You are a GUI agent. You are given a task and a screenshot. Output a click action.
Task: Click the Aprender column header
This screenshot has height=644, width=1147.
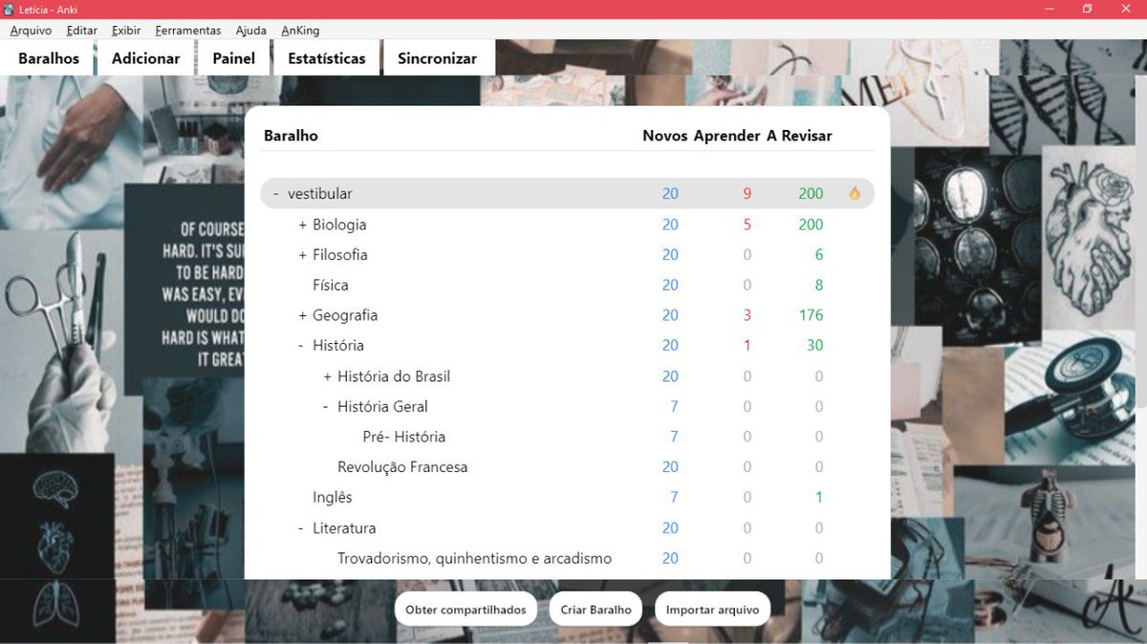tap(727, 136)
